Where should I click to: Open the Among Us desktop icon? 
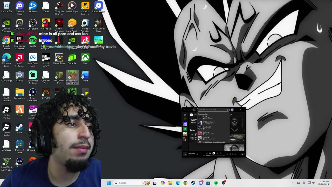coord(46,25)
